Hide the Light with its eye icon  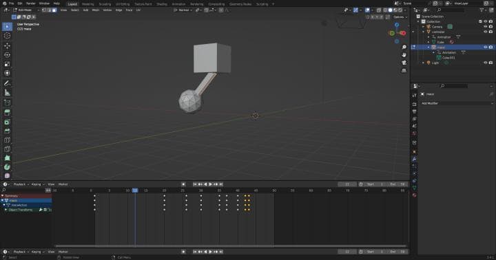[486, 63]
